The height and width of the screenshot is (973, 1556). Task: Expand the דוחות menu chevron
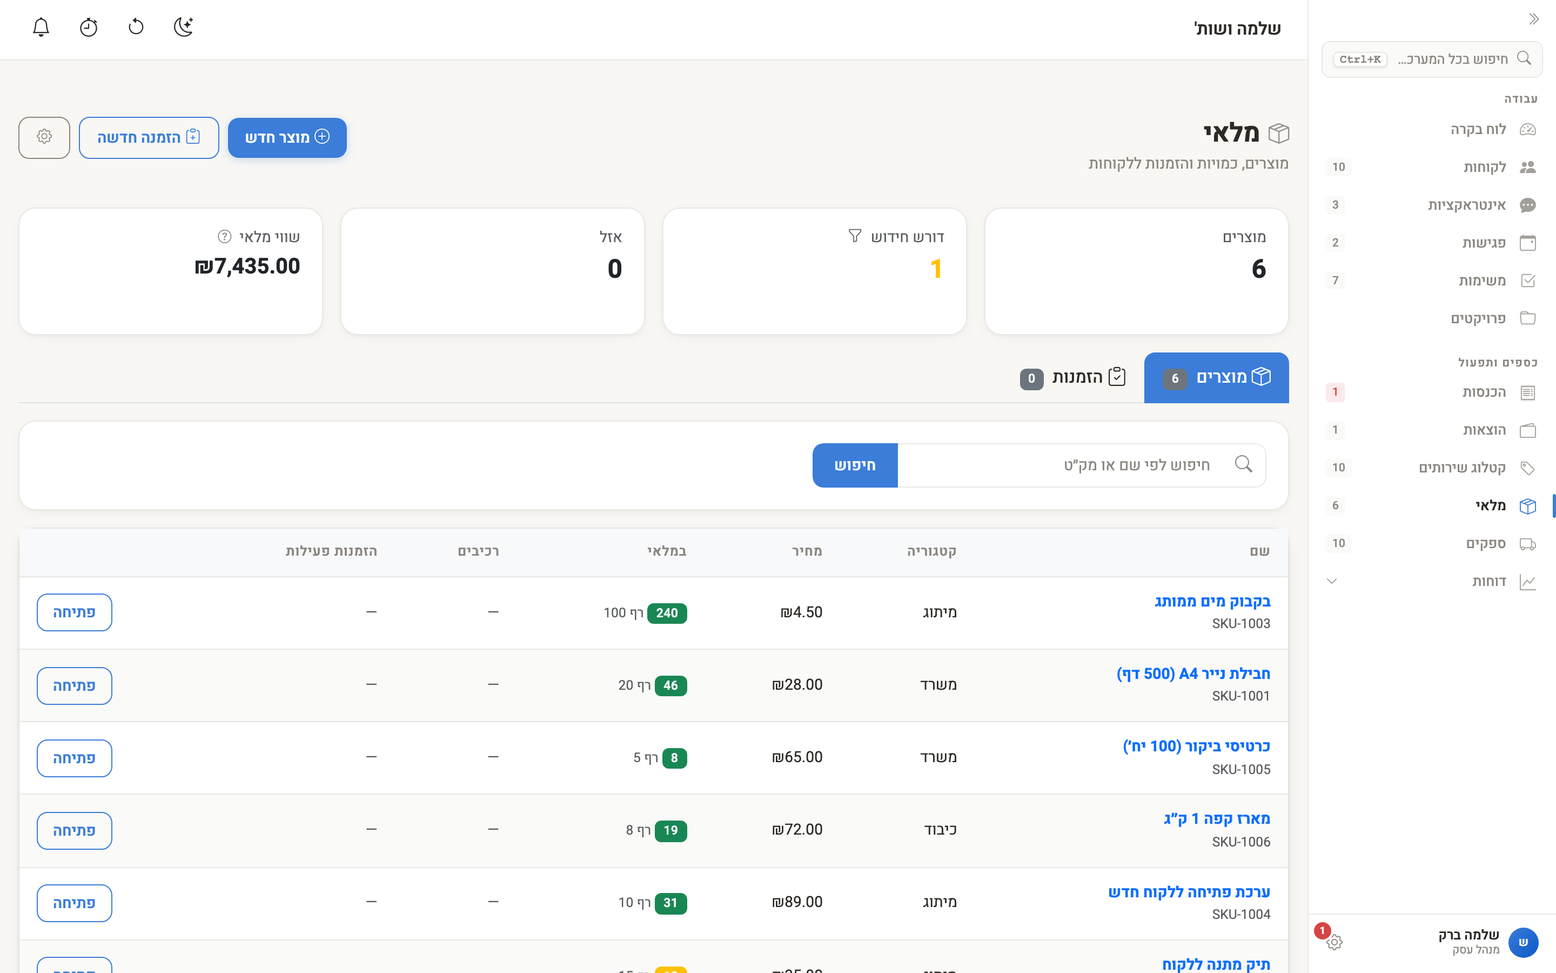(1332, 582)
